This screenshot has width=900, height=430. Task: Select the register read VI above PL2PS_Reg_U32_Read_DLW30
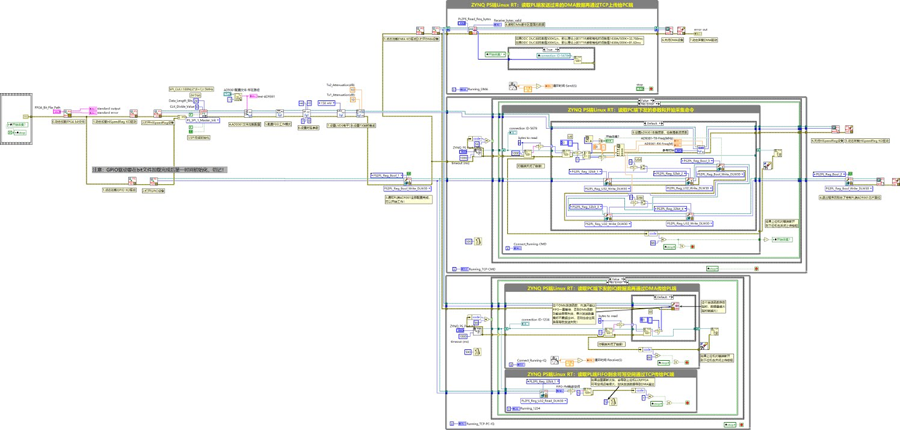544,394
